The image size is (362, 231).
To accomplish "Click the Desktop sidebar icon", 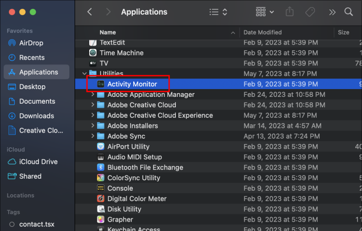I will pyautogui.click(x=12, y=87).
